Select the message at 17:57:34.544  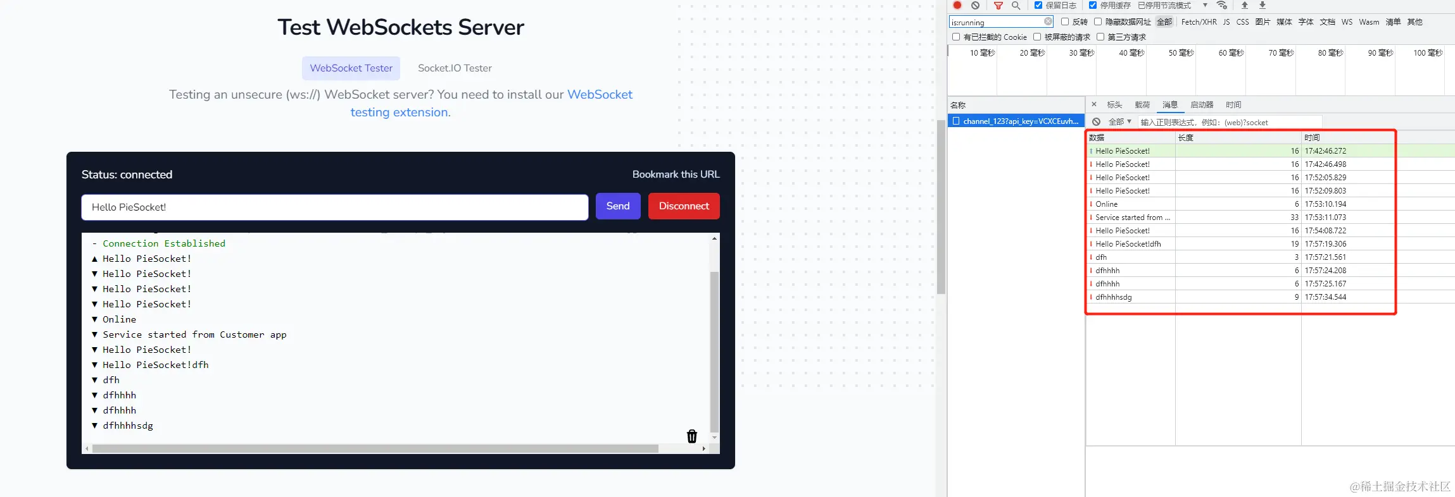1241,297
